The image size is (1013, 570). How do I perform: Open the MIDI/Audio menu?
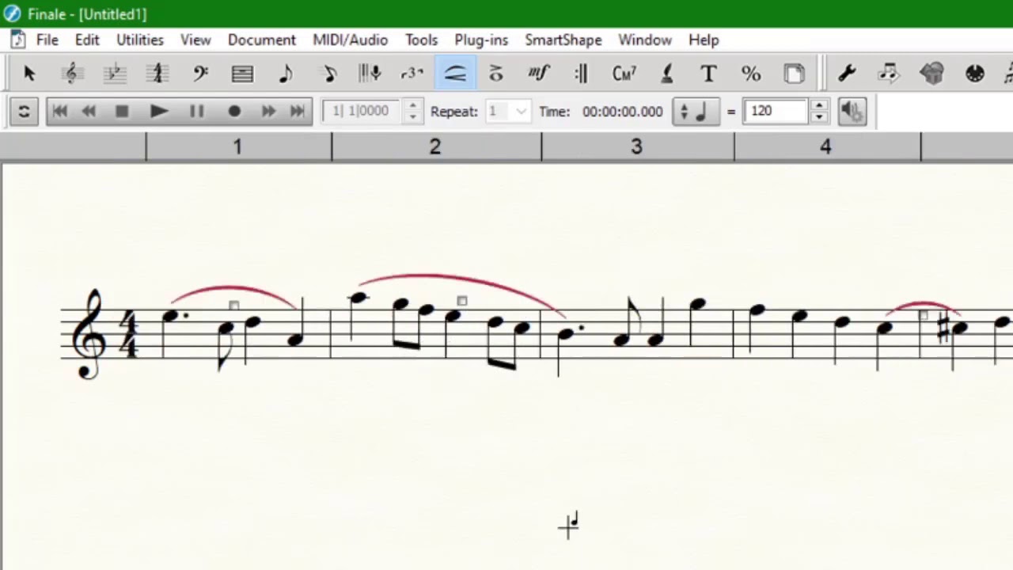pos(351,40)
